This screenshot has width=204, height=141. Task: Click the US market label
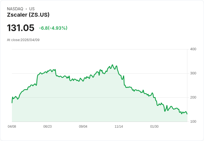tap(32, 9)
